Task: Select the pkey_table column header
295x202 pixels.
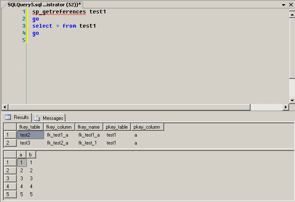Action: (117, 127)
